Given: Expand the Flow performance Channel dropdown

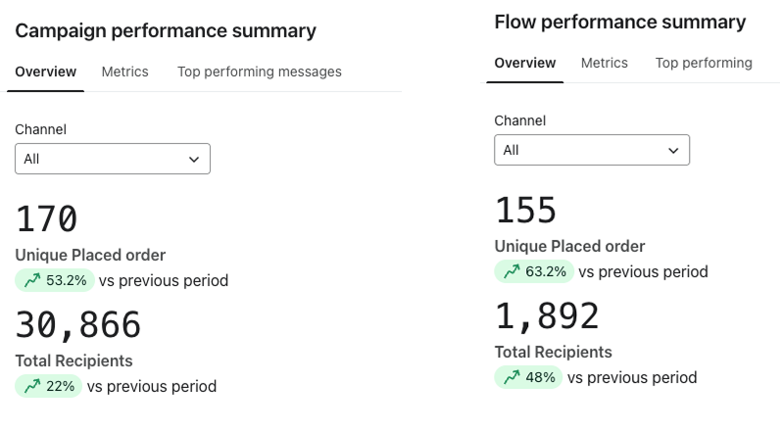Looking at the screenshot, I should point(592,150).
